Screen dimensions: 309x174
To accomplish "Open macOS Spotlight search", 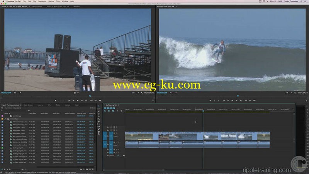I will pyautogui.click(x=301, y=2).
